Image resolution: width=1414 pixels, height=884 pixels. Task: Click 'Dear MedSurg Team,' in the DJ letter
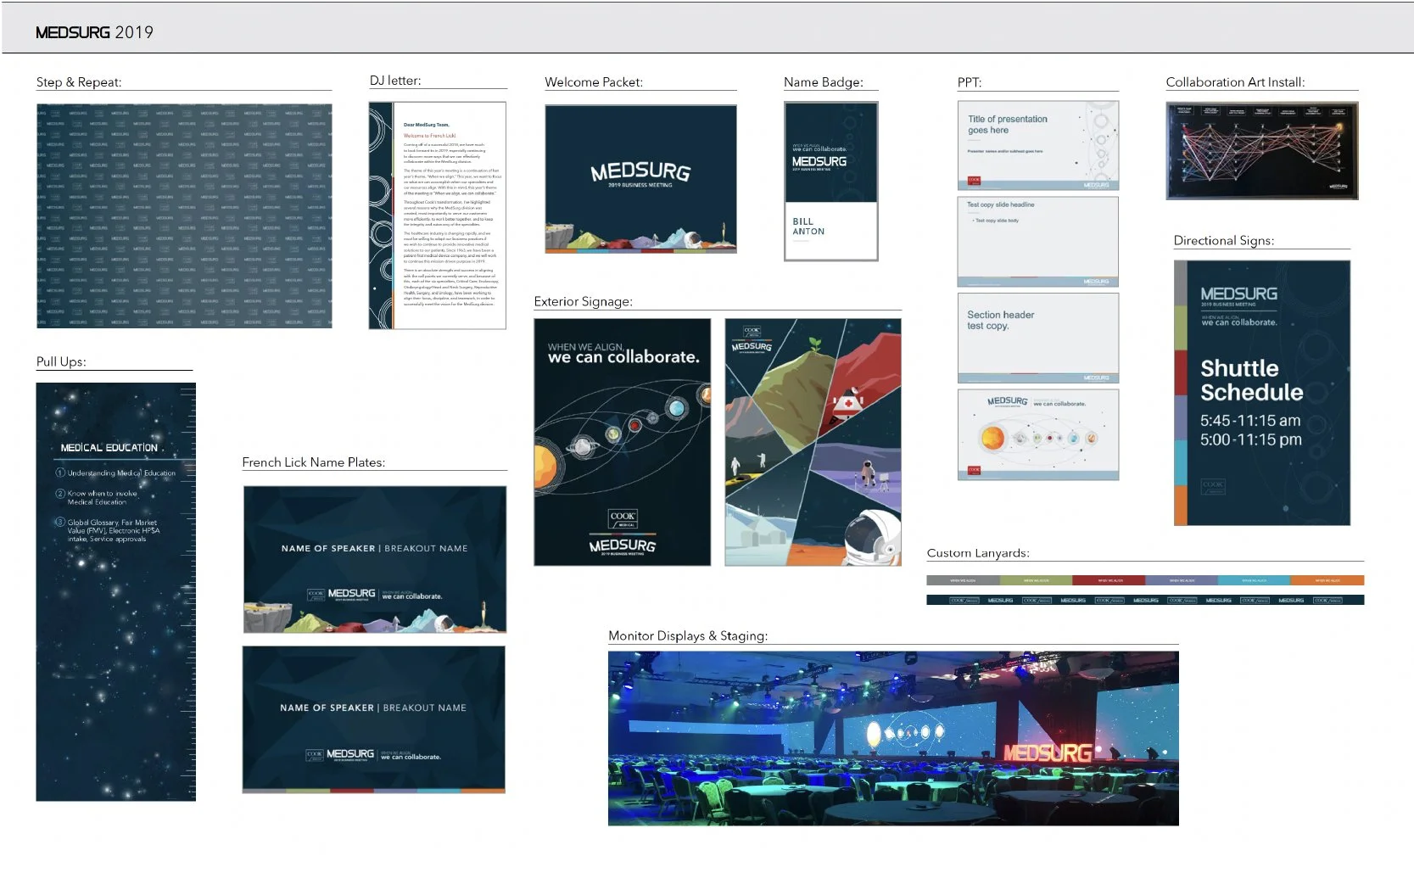(x=427, y=125)
